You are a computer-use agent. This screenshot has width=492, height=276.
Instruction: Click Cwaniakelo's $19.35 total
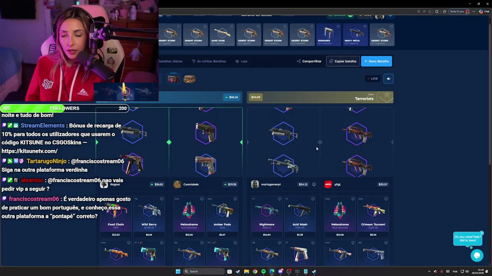[231, 184]
